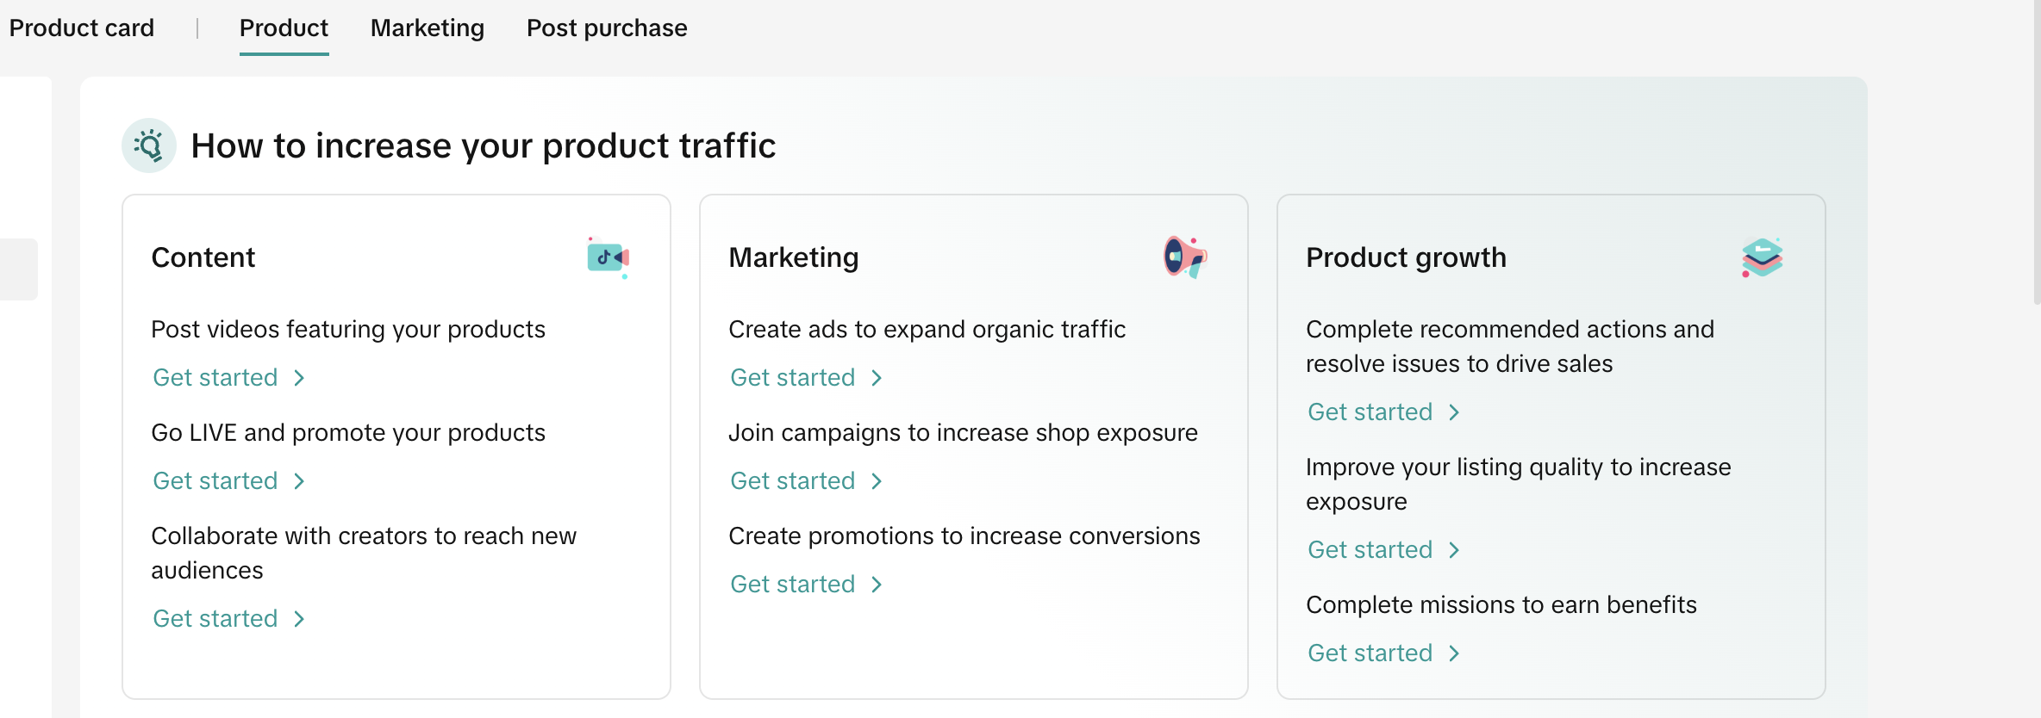Click the lightbulb icon beside the traffic heading
Viewport: 2041px width, 718px height.
pos(149,145)
